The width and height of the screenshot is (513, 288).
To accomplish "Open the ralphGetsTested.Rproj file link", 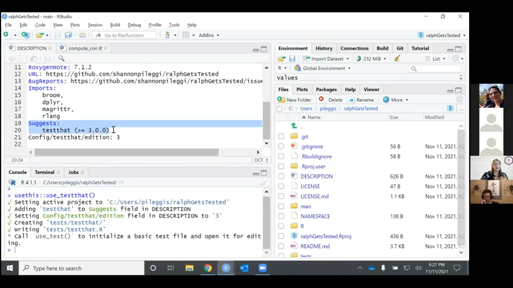I will 326,236.
